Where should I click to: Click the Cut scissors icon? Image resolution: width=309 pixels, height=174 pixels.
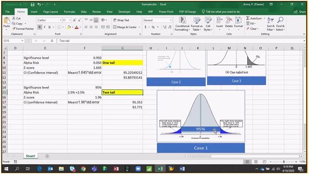14,18
